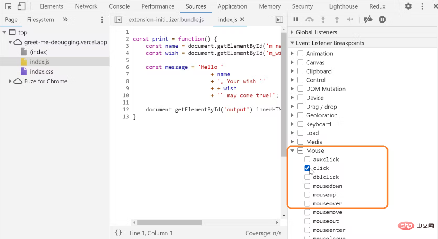Open the Network panel
This screenshot has height=239, width=438.
pyautogui.click(x=86, y=6)
